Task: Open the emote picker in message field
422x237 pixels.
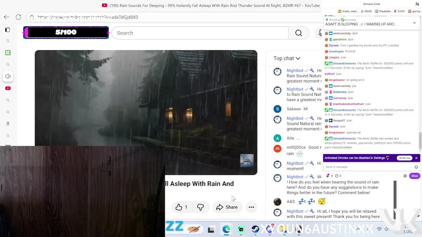Action: click(x=416, y=167)
